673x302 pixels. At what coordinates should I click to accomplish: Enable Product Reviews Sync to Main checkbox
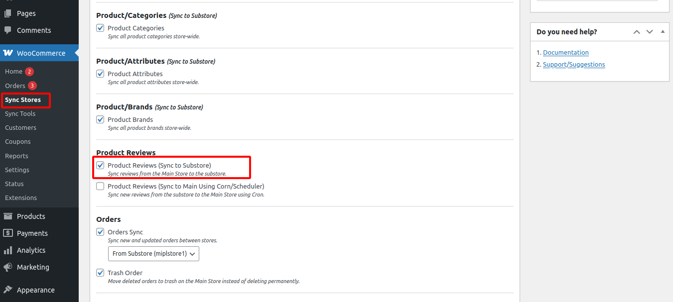click(x=100, y=187)
